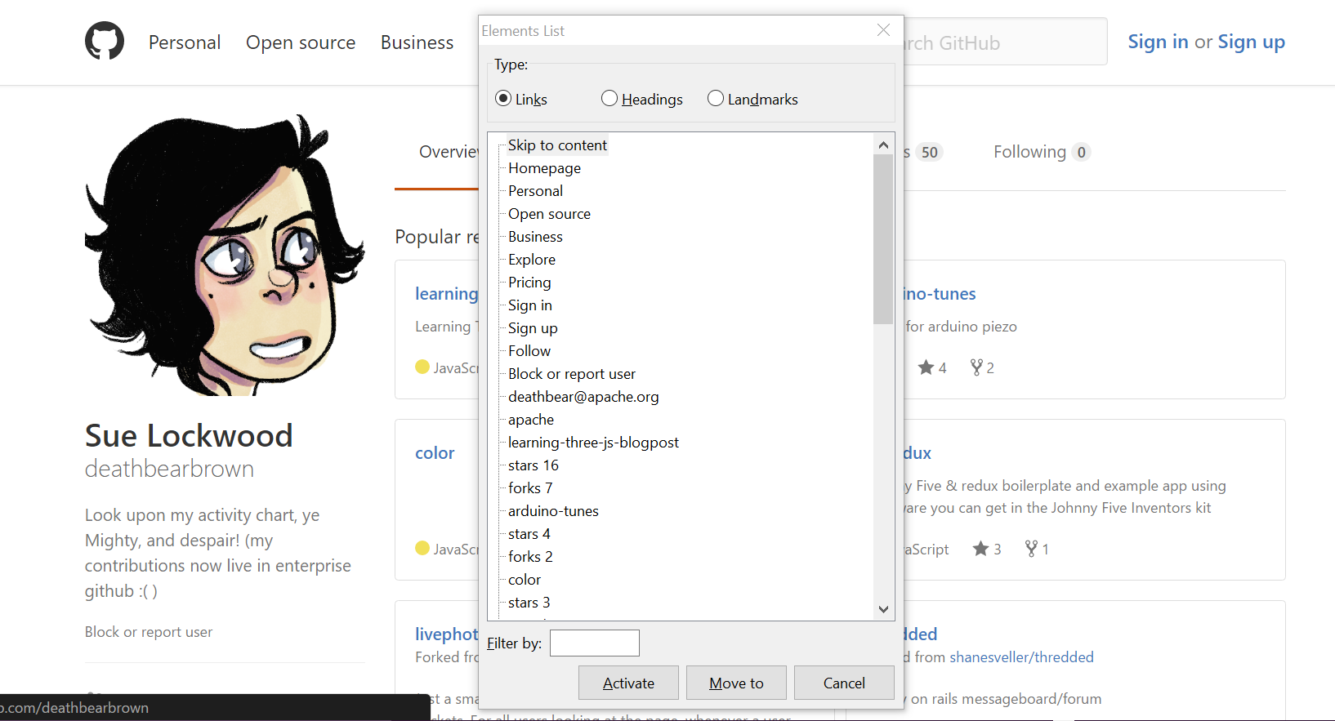Viewport: 1335px width, 721px height.
Task: Open shanesveller/thredded link
Action: pos(1021,657)
